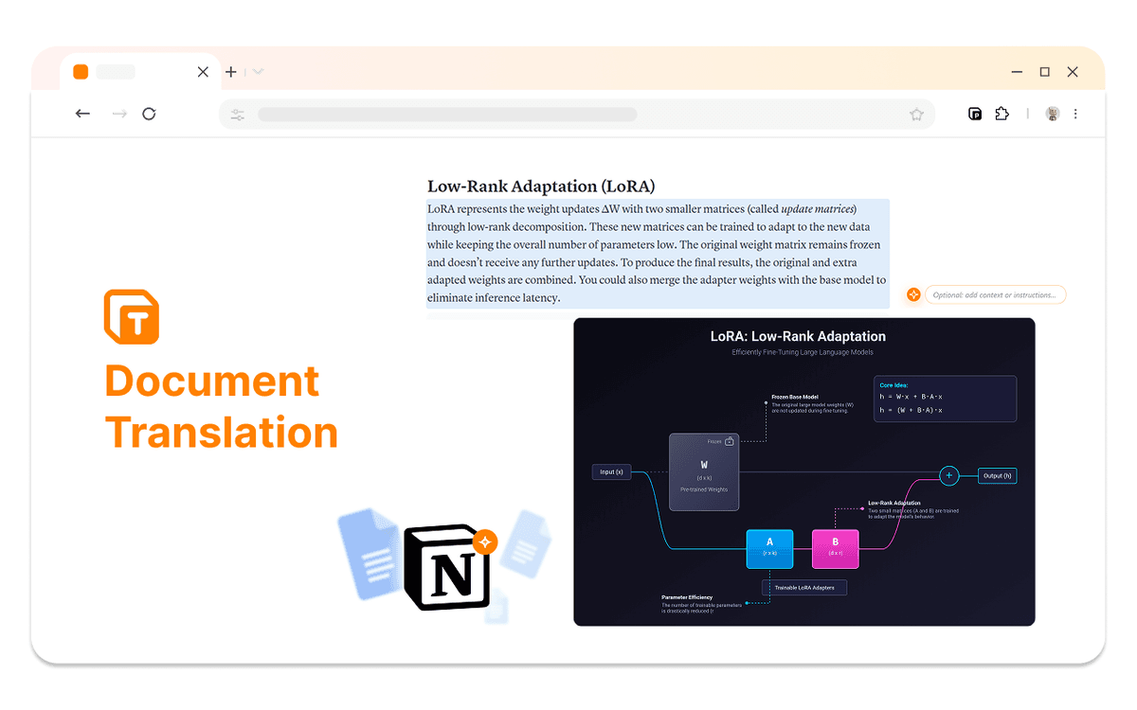Click the Document Translation extension icon in toolbar
This screenshot has height=710, width=1137.
[x=975, y=114]
